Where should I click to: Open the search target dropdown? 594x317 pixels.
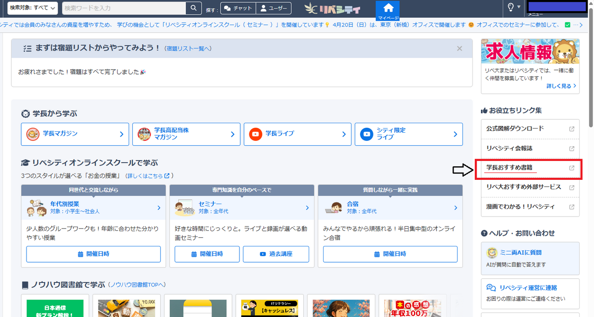(x=32, y=8)
